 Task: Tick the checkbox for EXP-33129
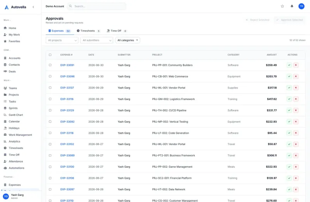tap(50, 110)
